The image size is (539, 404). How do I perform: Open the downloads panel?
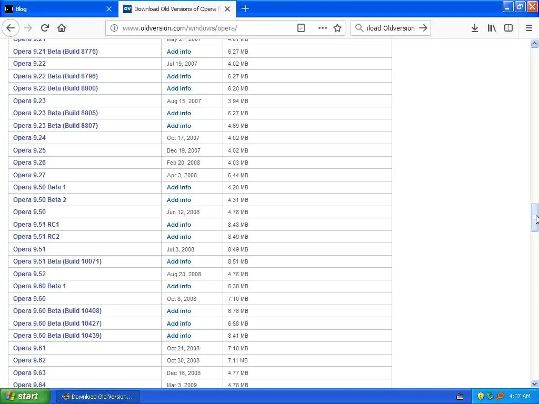click(475, 28)
